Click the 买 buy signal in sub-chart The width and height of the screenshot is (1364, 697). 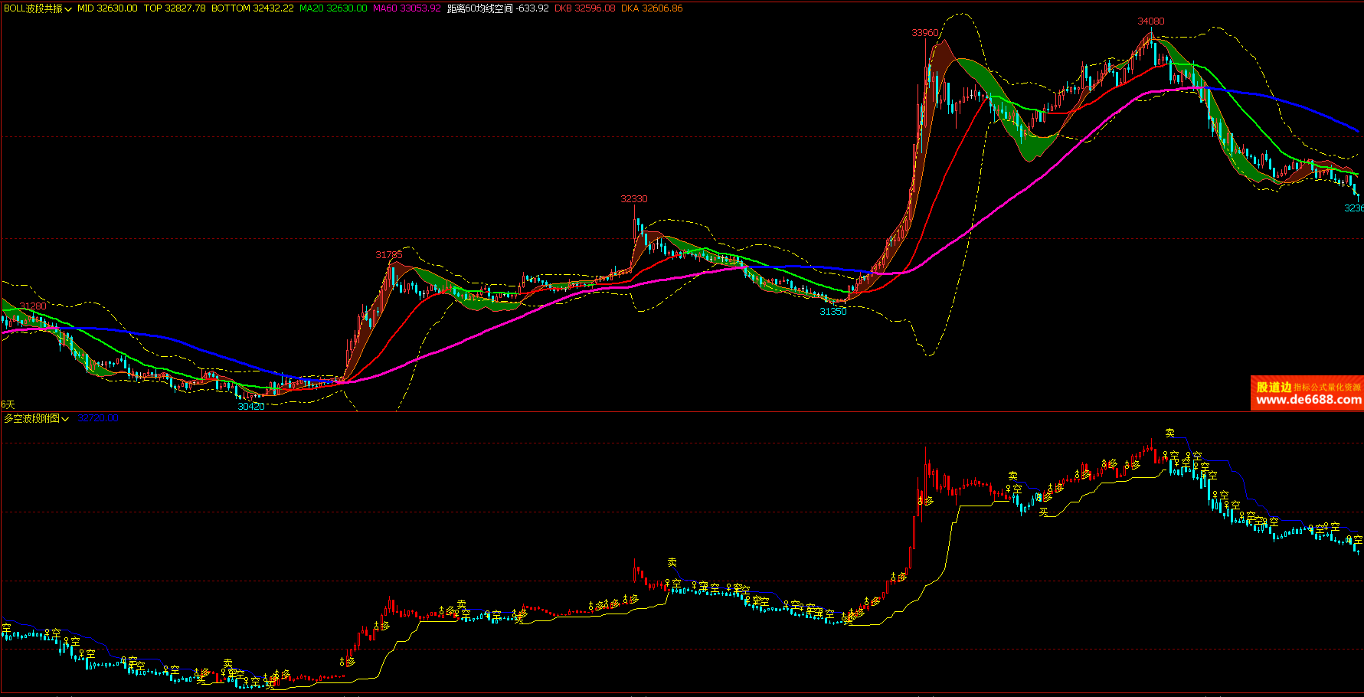1043,512
